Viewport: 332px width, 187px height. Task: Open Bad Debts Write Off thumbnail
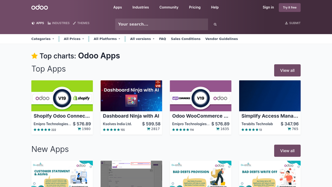click(x=270, y=174)
